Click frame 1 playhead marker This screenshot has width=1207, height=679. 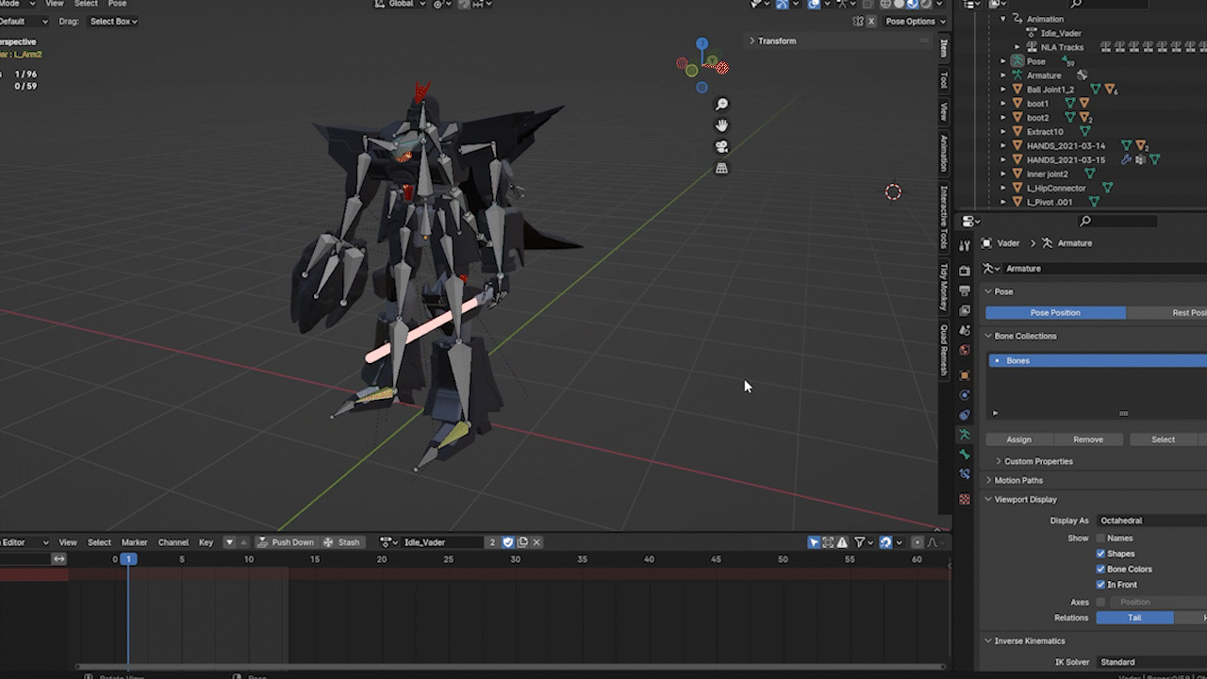pos(128,559)
